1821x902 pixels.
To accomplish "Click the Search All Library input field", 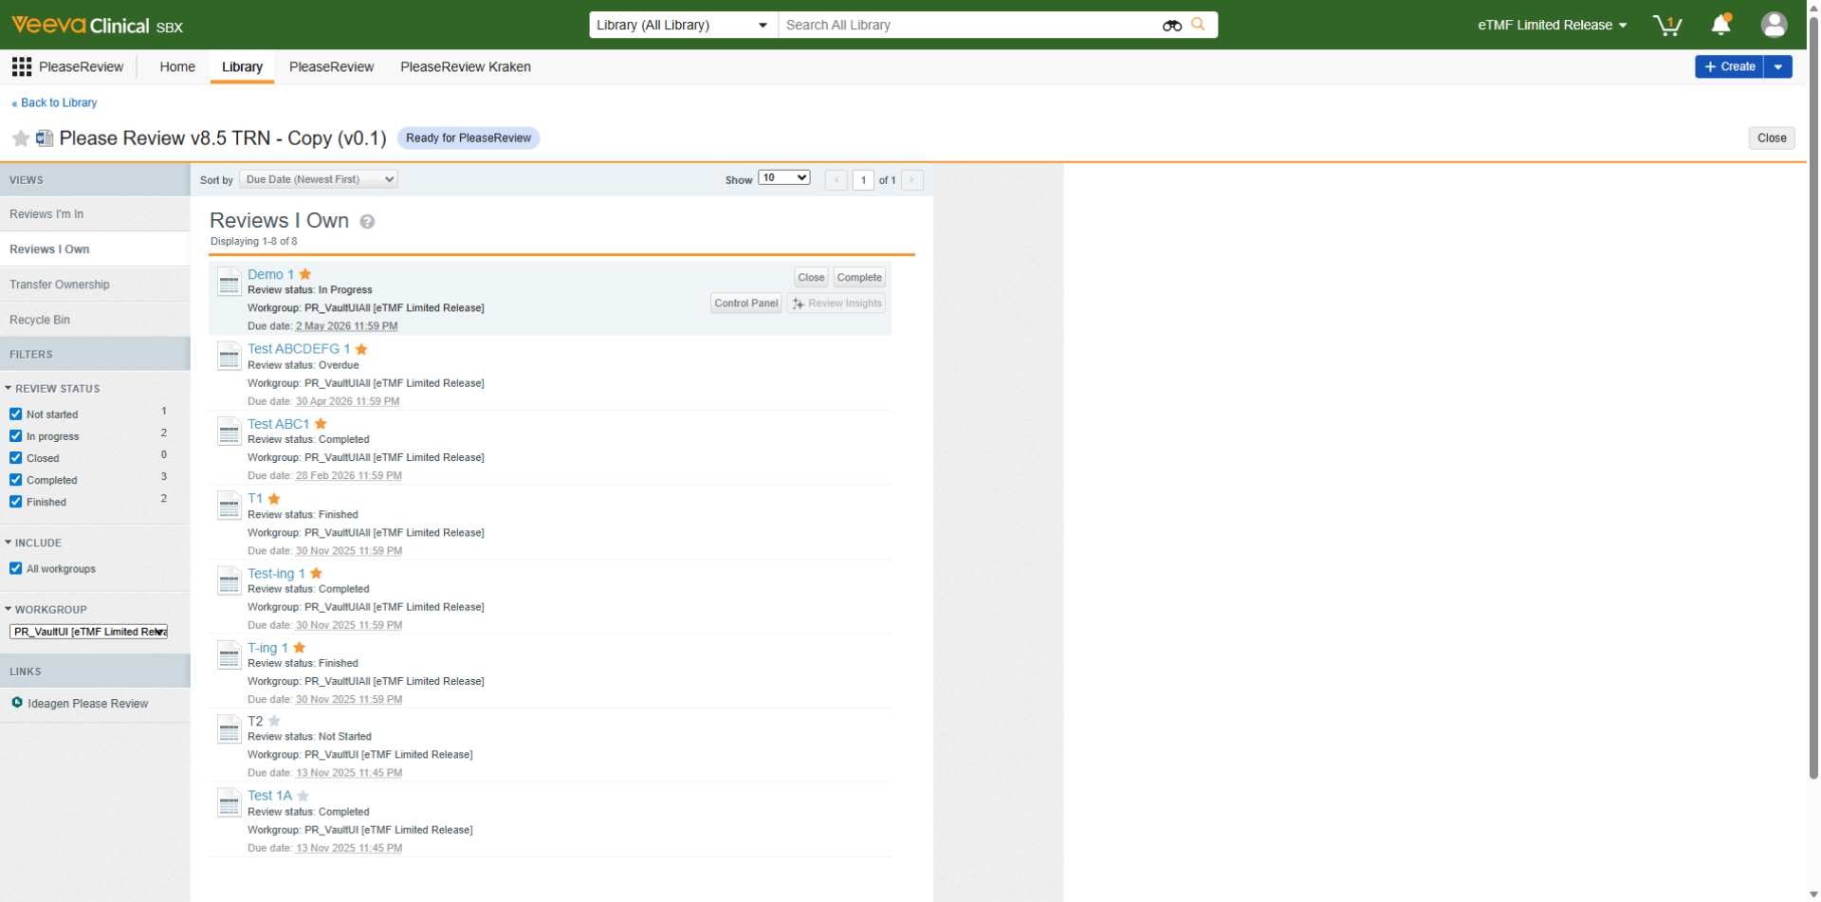I will pyautogui.click(x=969, y=25).
